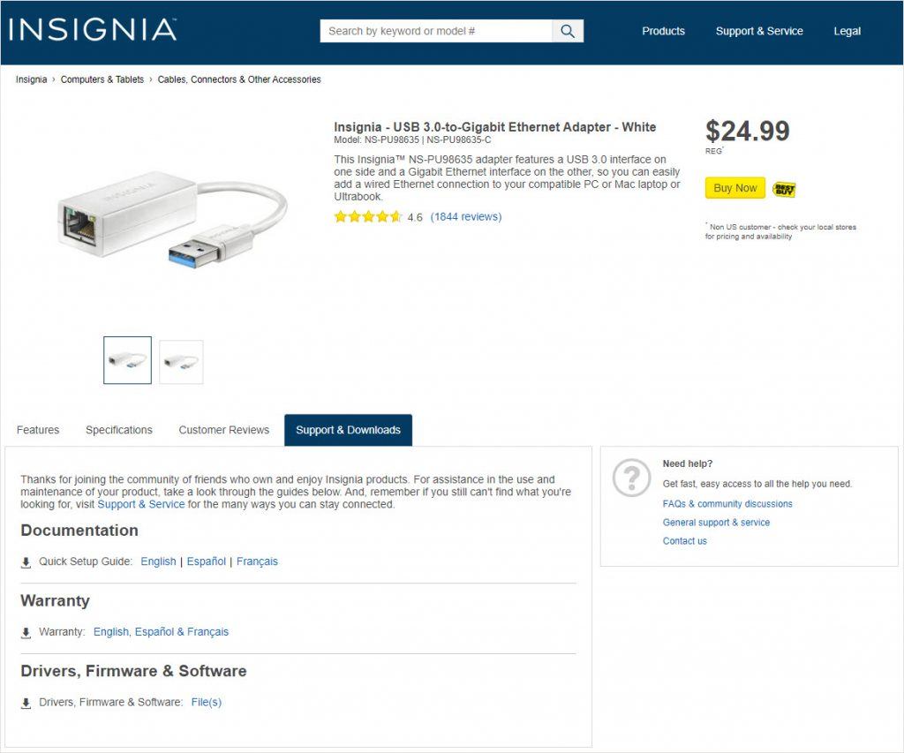Viewport: 904px width, 753px height.
Task: Click the question mark help icon
Action: tap(629, 477)
